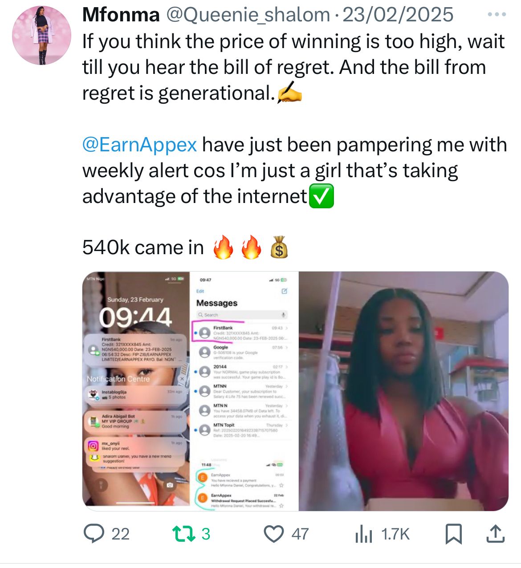Click the 3 reposts count

(206, 534)
